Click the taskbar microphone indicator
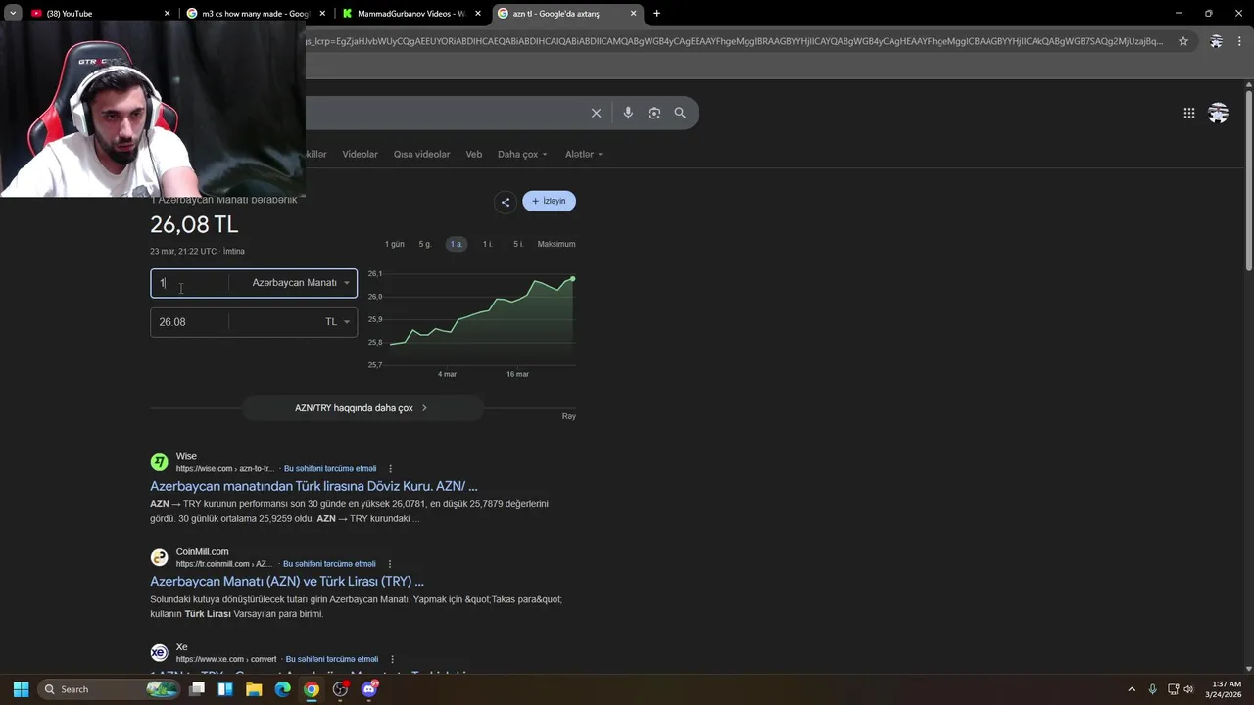Screen dimensions: 1254x705 tap(1152, 689)
